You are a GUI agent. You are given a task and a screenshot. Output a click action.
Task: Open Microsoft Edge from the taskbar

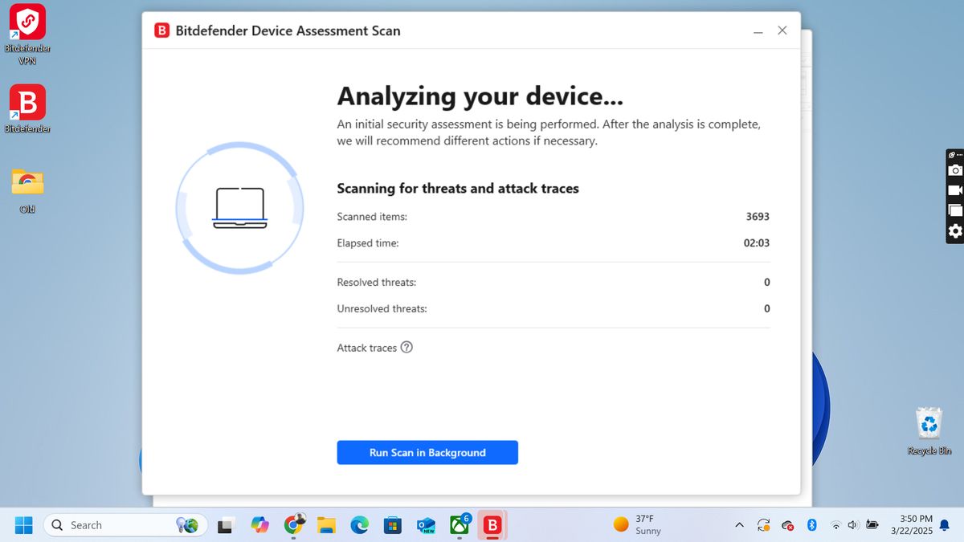(359, 525)
